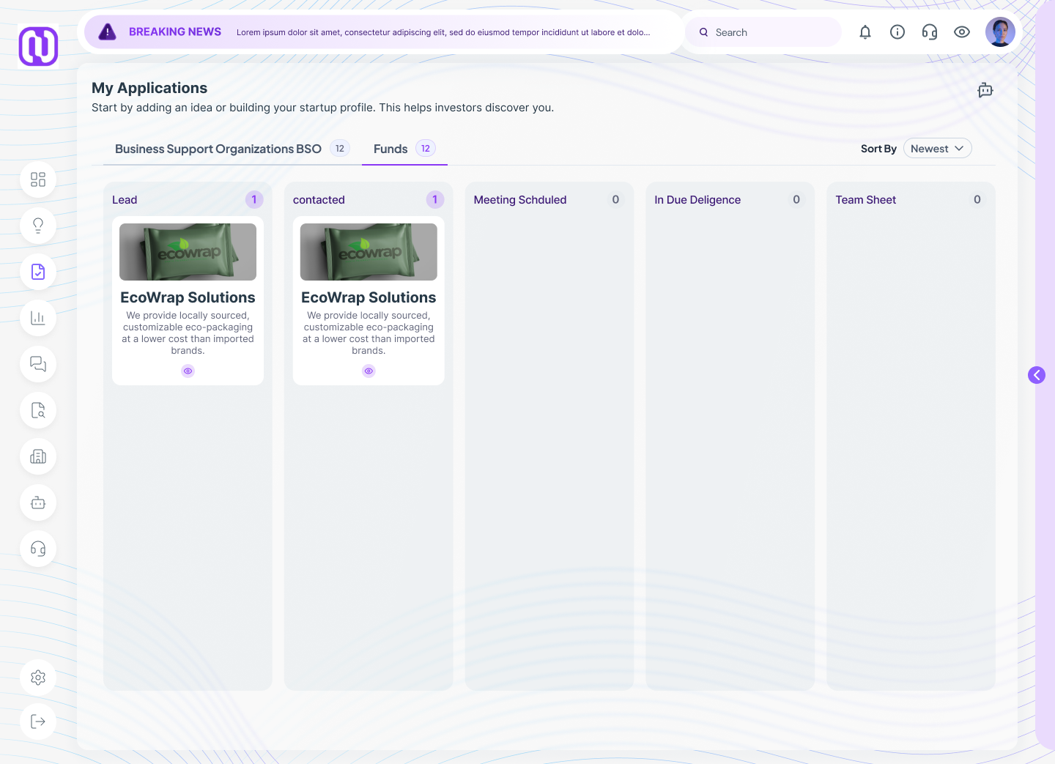Viewport: 1055px width, 764px height.
Task: Open Settings from the gear icon
Action: point(38,678)
